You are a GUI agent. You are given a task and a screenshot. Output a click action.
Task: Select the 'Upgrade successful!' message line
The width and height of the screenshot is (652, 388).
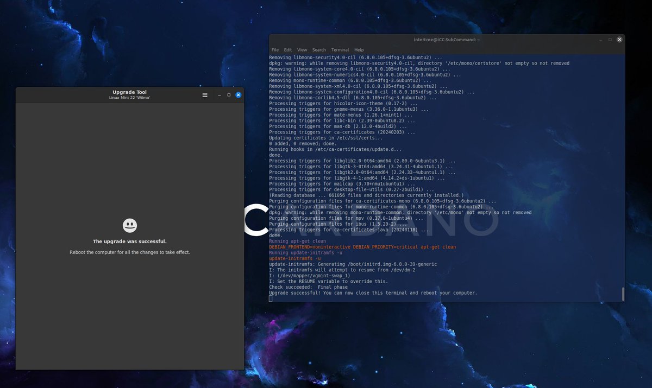point(373,292)
